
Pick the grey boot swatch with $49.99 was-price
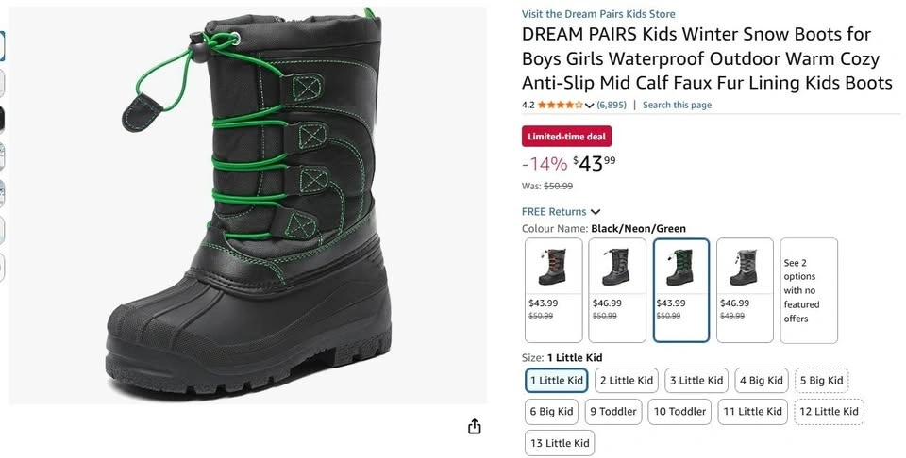(x=745, y=289)
